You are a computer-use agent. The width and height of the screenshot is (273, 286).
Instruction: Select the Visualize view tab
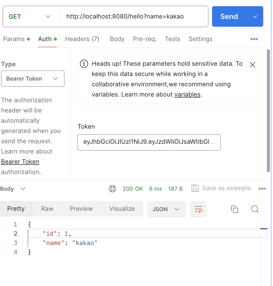pyautogui.click(x=122, y=209)
